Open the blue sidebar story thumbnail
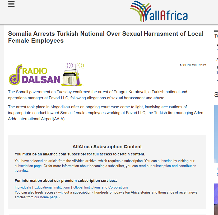This screenshot has height=215, width=218. click(x=216, y=134)
